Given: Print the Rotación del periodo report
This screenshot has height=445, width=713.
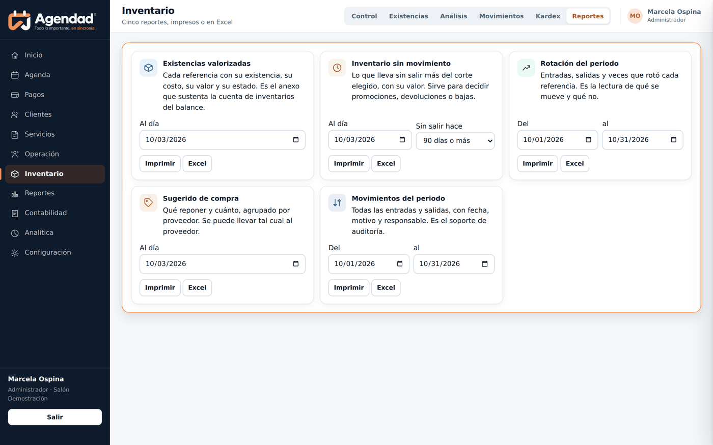Looking at the screenshot, I should pyautogui.click(x=537, y=164).
